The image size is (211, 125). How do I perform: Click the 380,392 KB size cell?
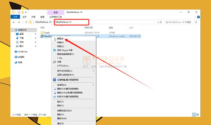tap(135, 36)
